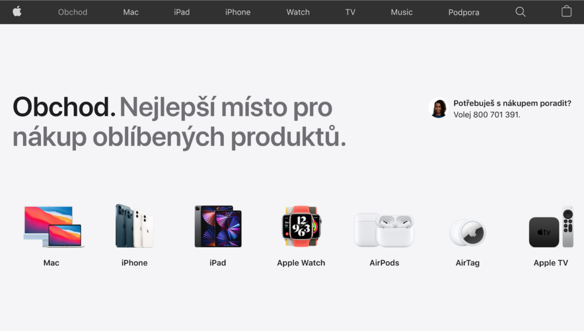Go to iPad in the top navigation

click(x=182, y=12)
